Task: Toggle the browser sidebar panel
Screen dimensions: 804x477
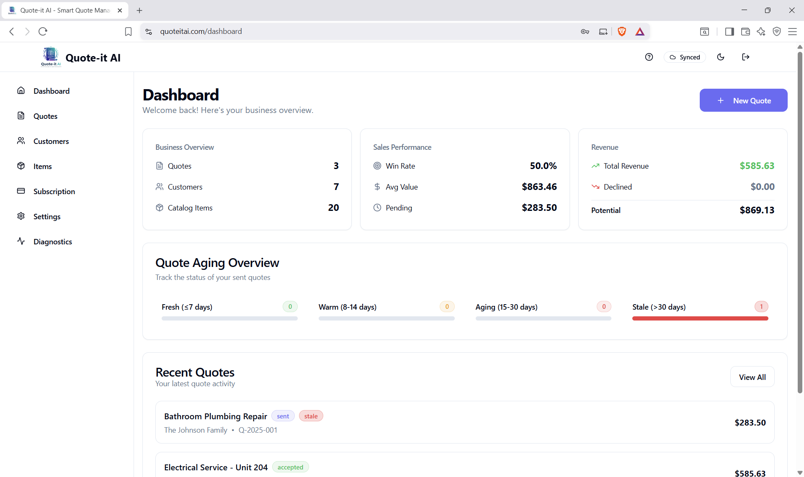Action: tap(729, 31)
